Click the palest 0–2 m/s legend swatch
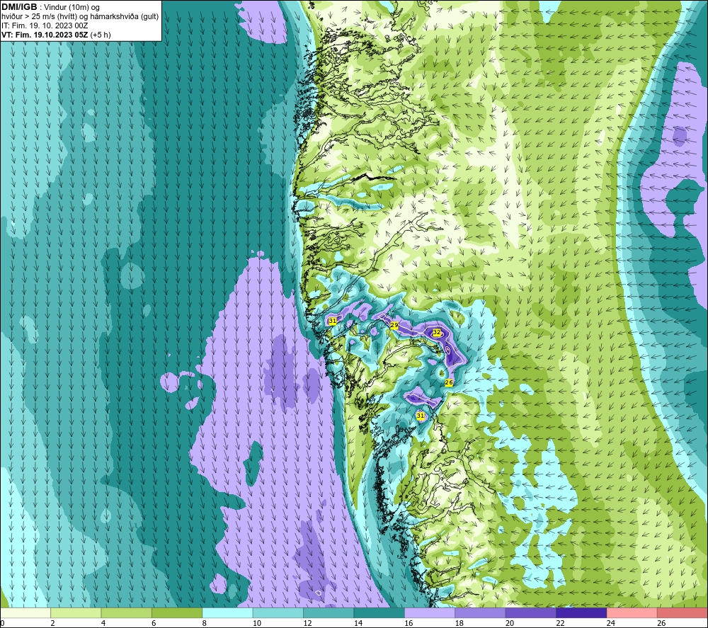The image size is (708, 628). point(25,613)
